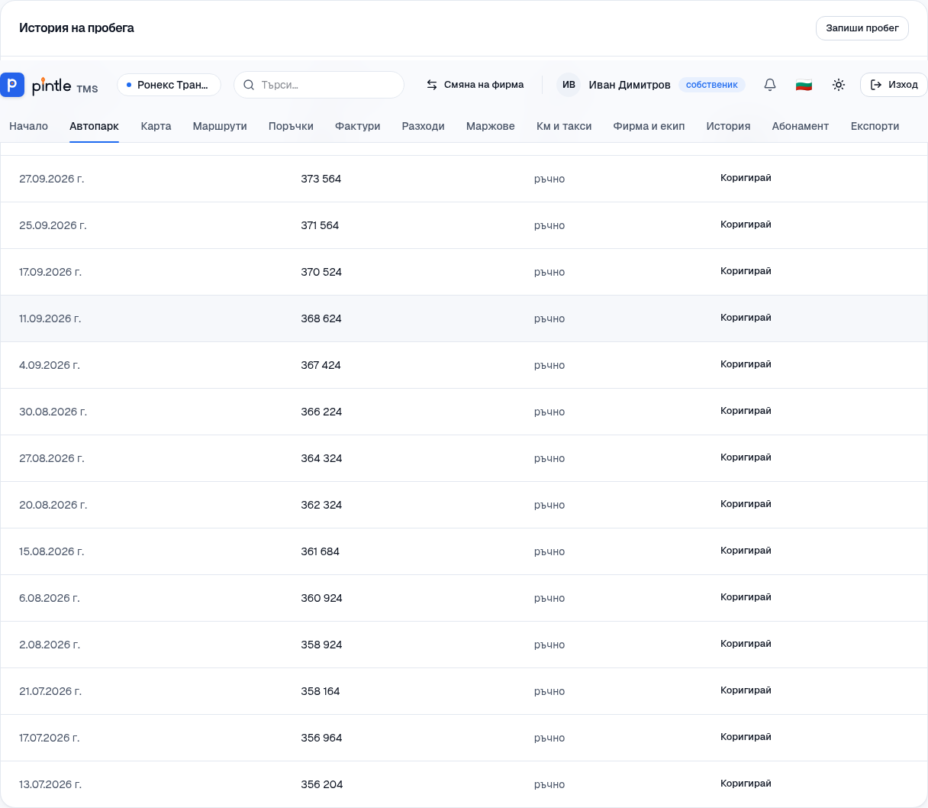This screenshot has width=928, height=808.
Task: Go to the Фактури tab
Action: click(357, 126)
